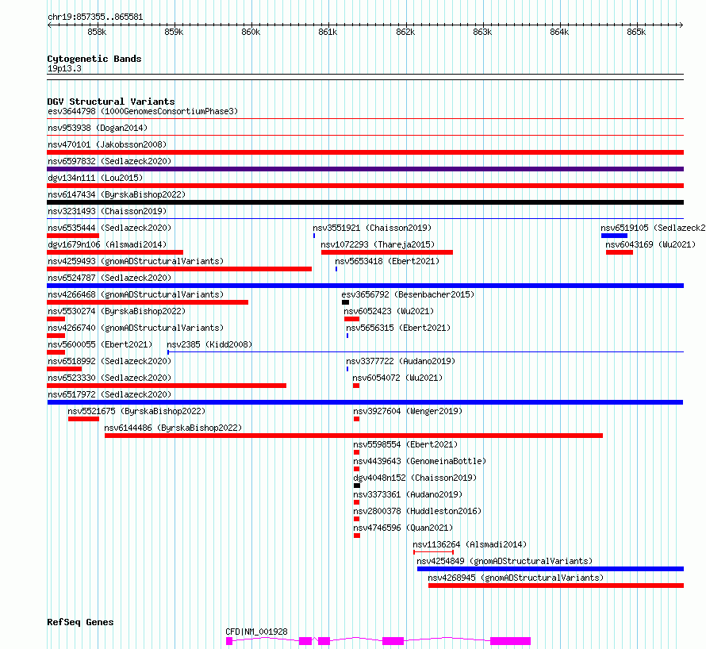Click the first CFD exon block

click(229, 641)
